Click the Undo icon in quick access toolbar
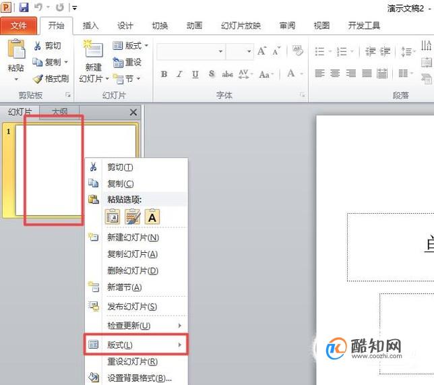434x385 pixels. tap(38, 7)
